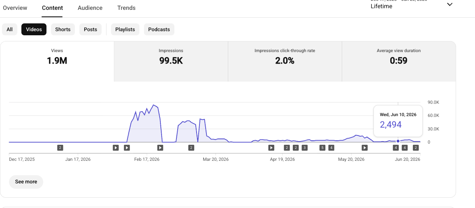Switch chart to the Impressions metric
The height and width of the screenshot is (208, 475).
coord(171,62)
